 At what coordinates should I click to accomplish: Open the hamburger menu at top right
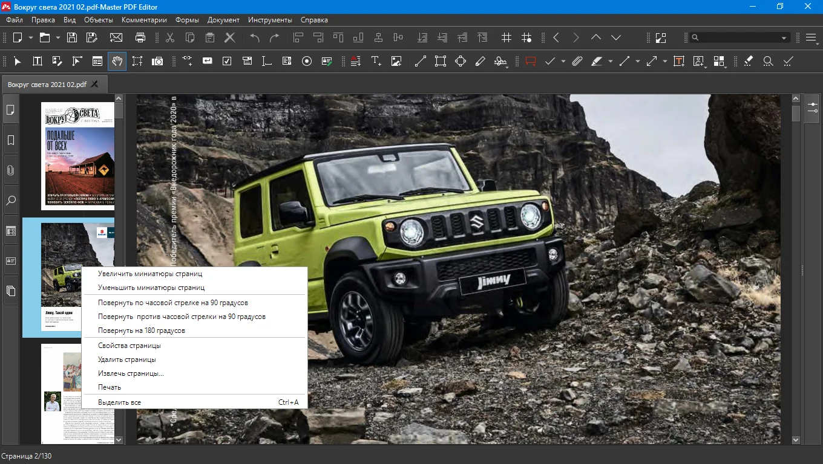[x=812, y=37]
